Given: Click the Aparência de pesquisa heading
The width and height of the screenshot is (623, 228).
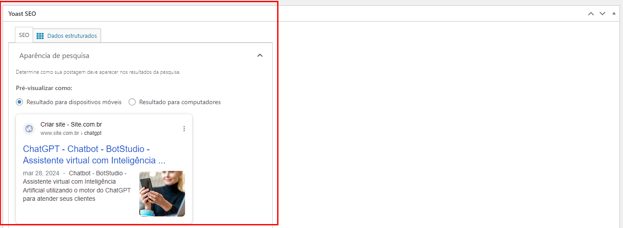Looking at the screenshot, I should tap(54, 56).
